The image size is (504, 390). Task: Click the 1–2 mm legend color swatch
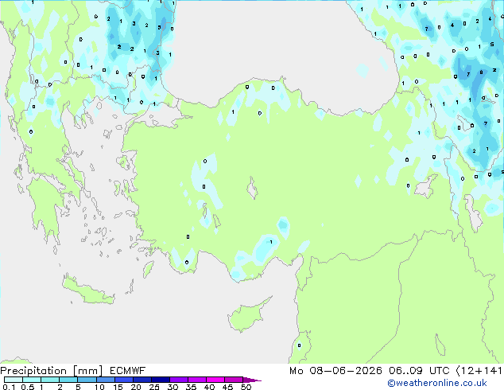(x=50, y=380)
